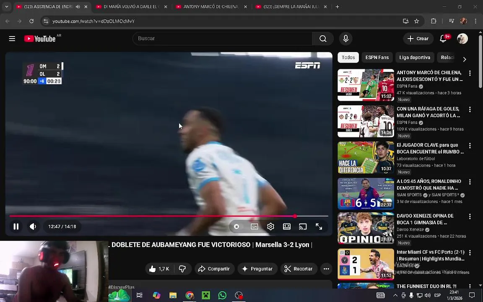Open Chrome extensions puzzle icon

pyautogui.click(x=434, y=21)
